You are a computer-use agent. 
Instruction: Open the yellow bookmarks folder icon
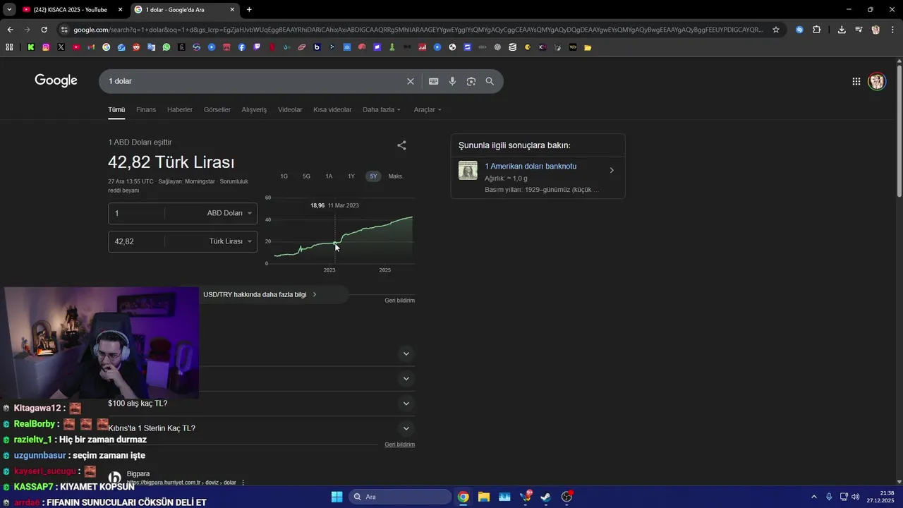[x=588, y=47]
